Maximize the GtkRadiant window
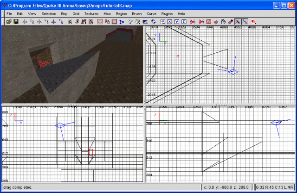297x193 pixels. pos(284,6)
